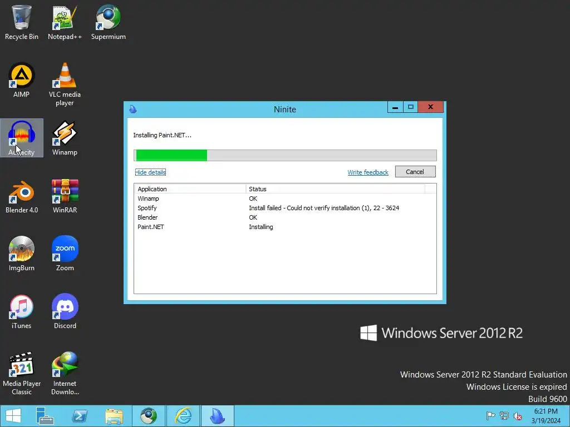Select the Zoom desktop shortcut
Viewport: 570px width, 427px height.
(65, 254)
